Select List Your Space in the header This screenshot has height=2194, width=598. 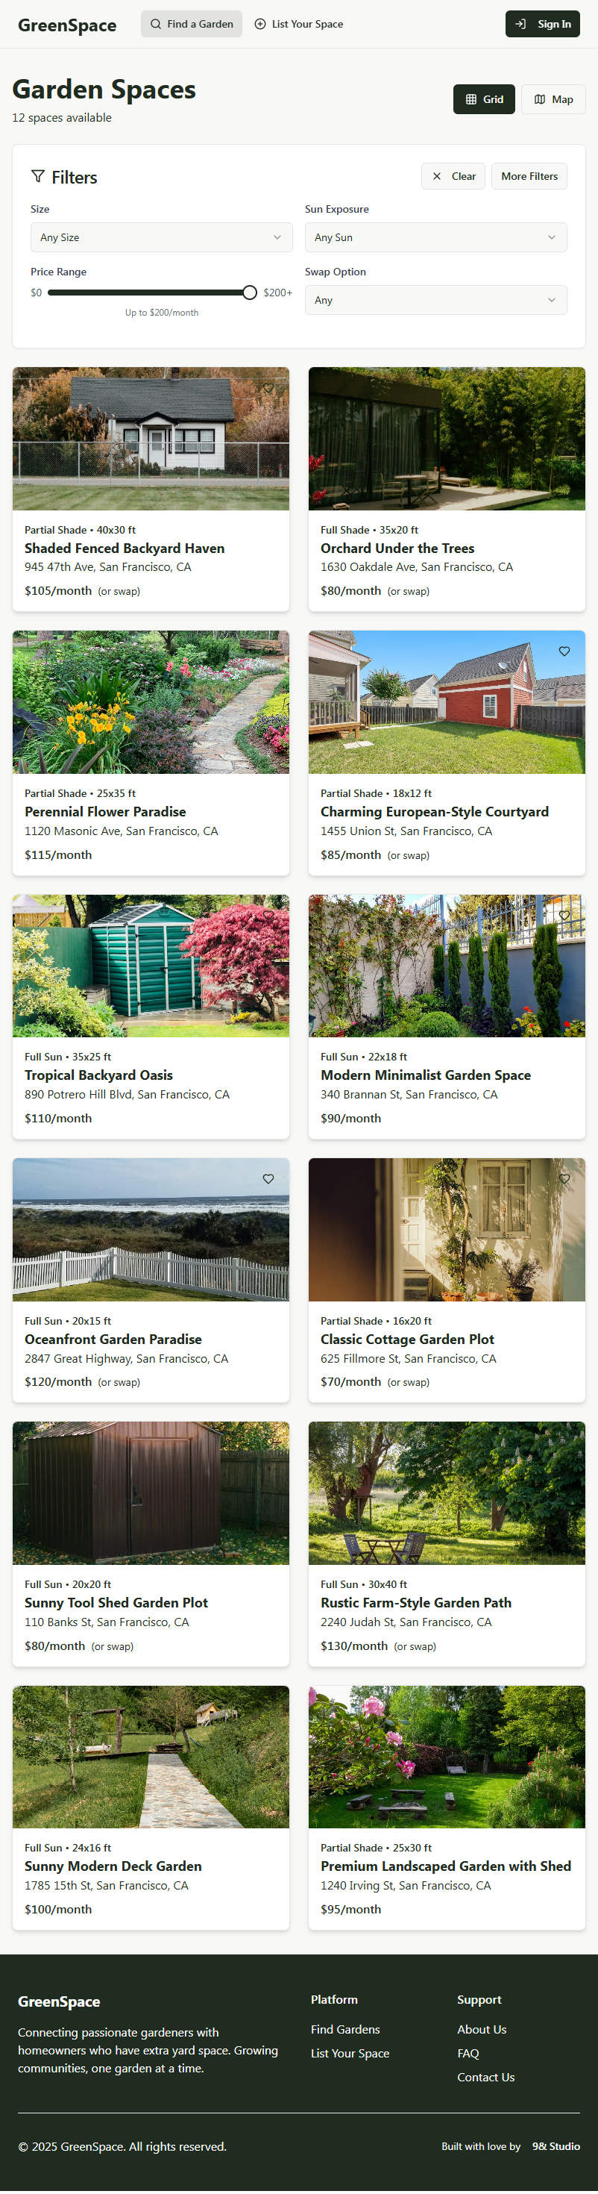298,24
